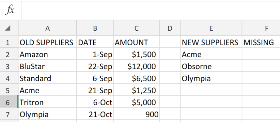Click the MISSING header cell
This screenshot has height=122, width=280.
261,42
